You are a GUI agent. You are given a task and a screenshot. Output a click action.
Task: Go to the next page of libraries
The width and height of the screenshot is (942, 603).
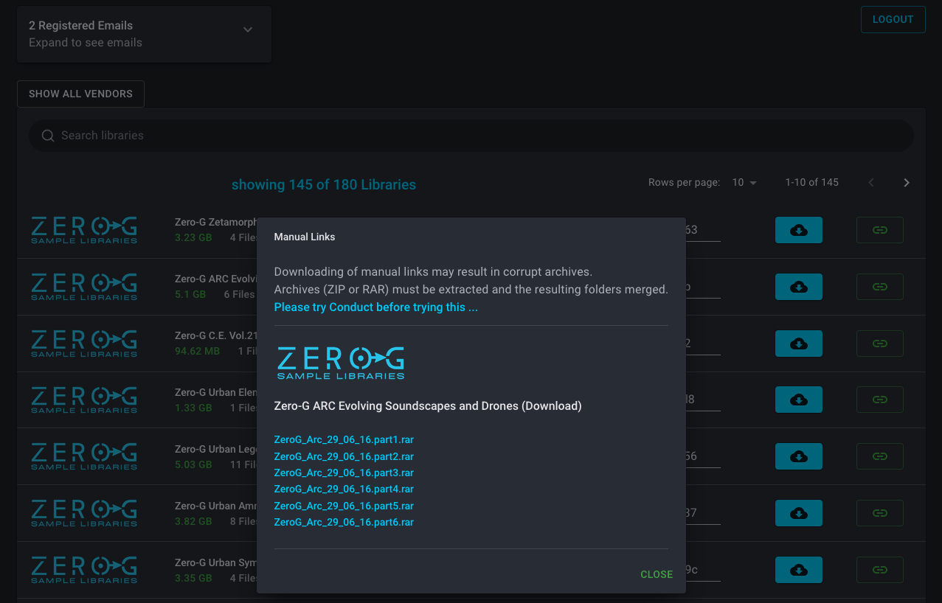point(907,183)
